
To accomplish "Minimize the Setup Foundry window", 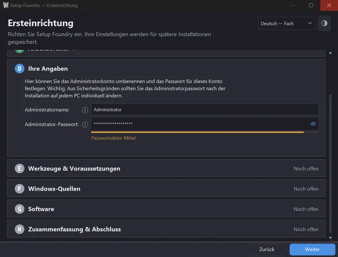I will [x=293, y=5].
